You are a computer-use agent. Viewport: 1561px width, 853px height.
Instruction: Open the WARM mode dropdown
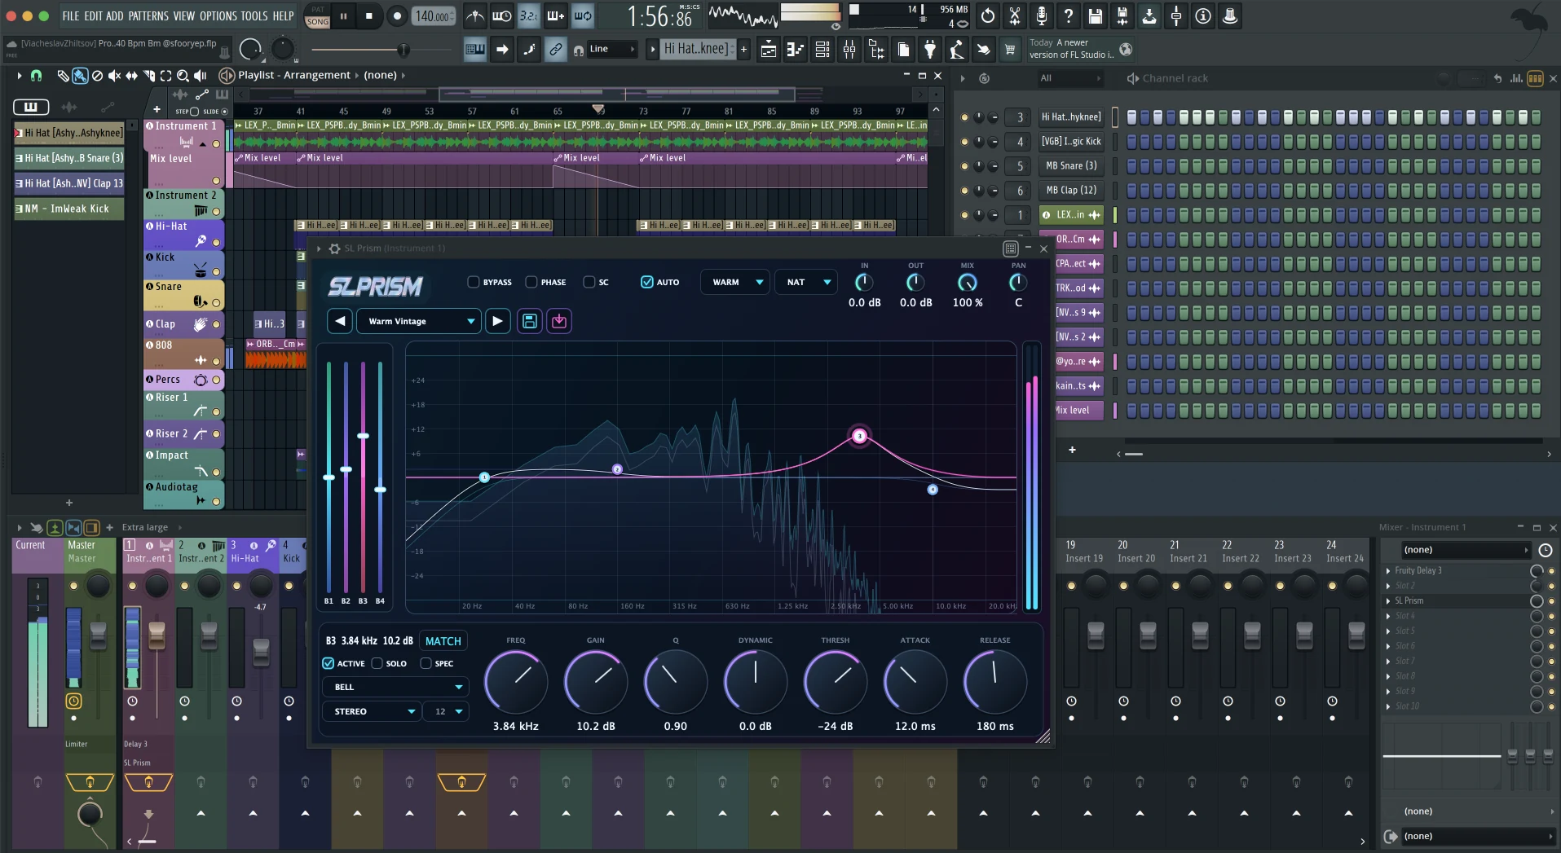pyautogui.click(x=735, y=282)
